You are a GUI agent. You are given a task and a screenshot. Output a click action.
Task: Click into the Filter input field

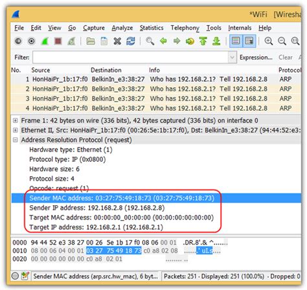tap(130, 58)
